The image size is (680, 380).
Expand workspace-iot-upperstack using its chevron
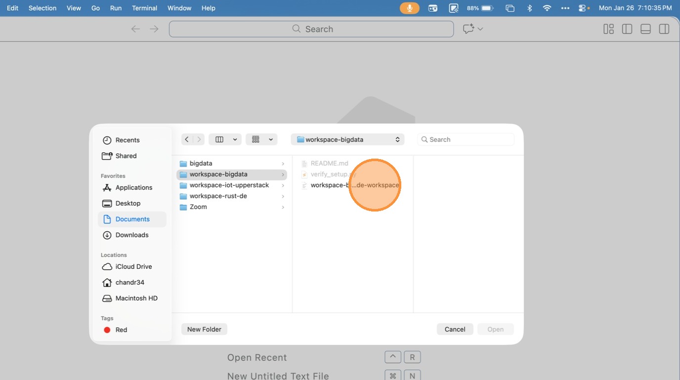tap(283, 185)
